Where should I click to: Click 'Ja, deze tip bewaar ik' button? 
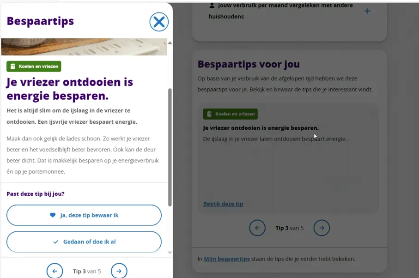(x=84, y=215)
